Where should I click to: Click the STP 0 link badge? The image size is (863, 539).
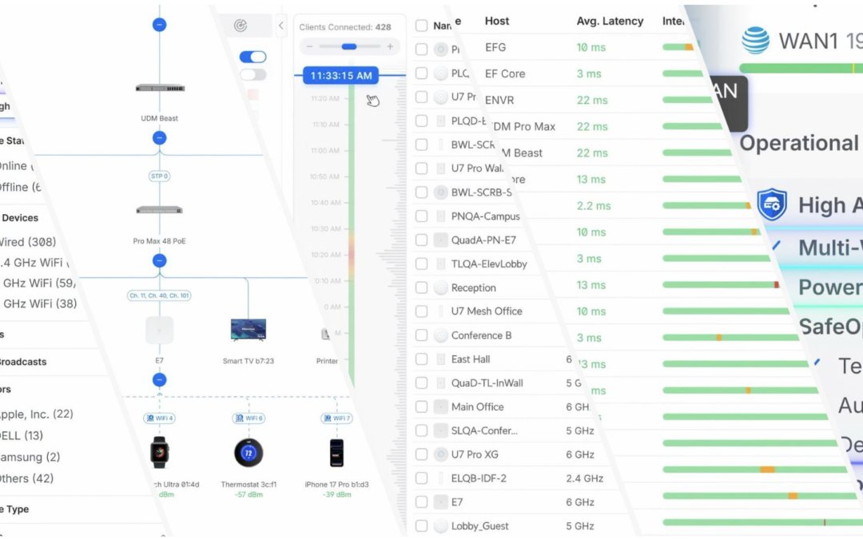(x=159, y=176)
